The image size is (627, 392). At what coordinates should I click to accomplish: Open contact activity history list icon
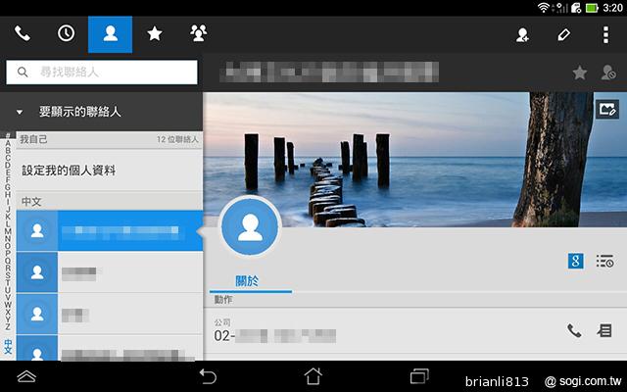(x=604, y=261)
